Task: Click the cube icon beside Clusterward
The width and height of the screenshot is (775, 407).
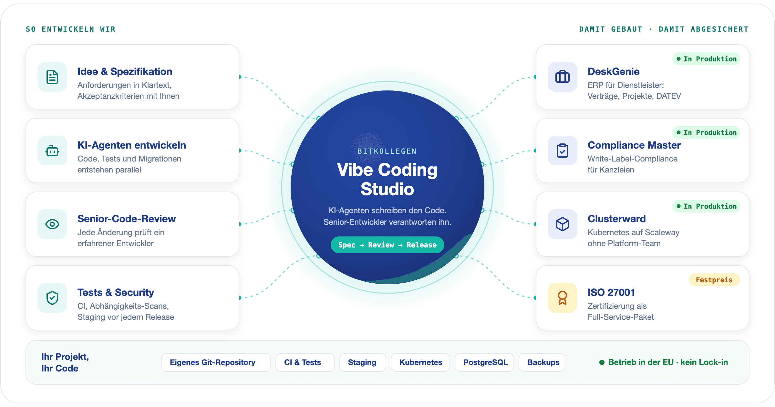Action: (563, 224)
